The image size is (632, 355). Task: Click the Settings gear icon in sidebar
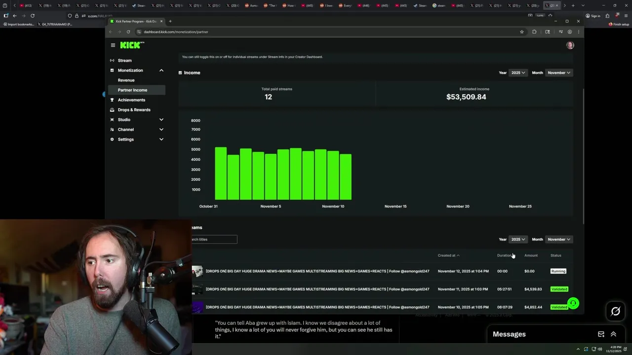(112, 140)
